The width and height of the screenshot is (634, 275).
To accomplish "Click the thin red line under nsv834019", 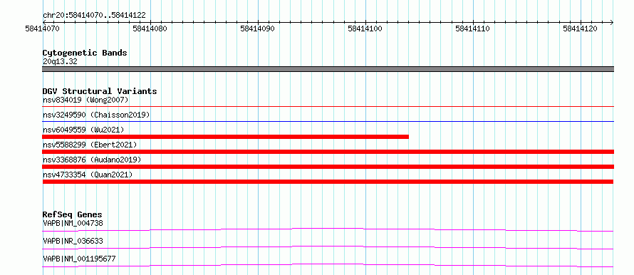I will point(328,106).
